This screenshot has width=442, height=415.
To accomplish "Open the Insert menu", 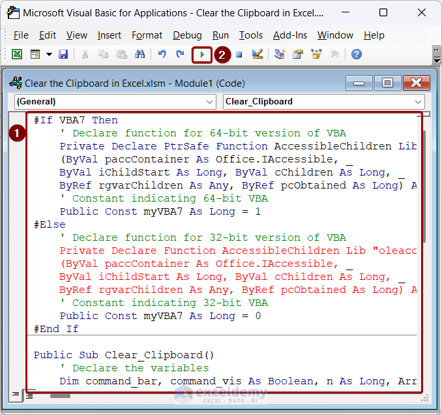I will 110,35.
